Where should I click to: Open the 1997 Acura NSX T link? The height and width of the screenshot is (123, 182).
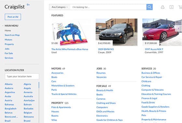click(x=154, y=49)
